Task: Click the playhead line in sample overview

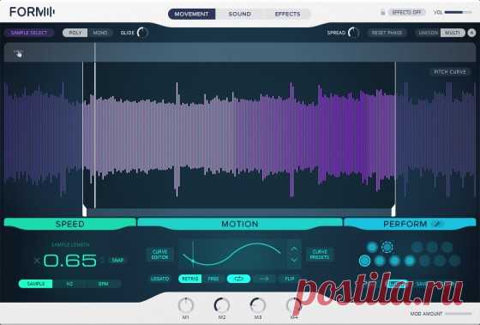Action: click(x=95, y=52)
